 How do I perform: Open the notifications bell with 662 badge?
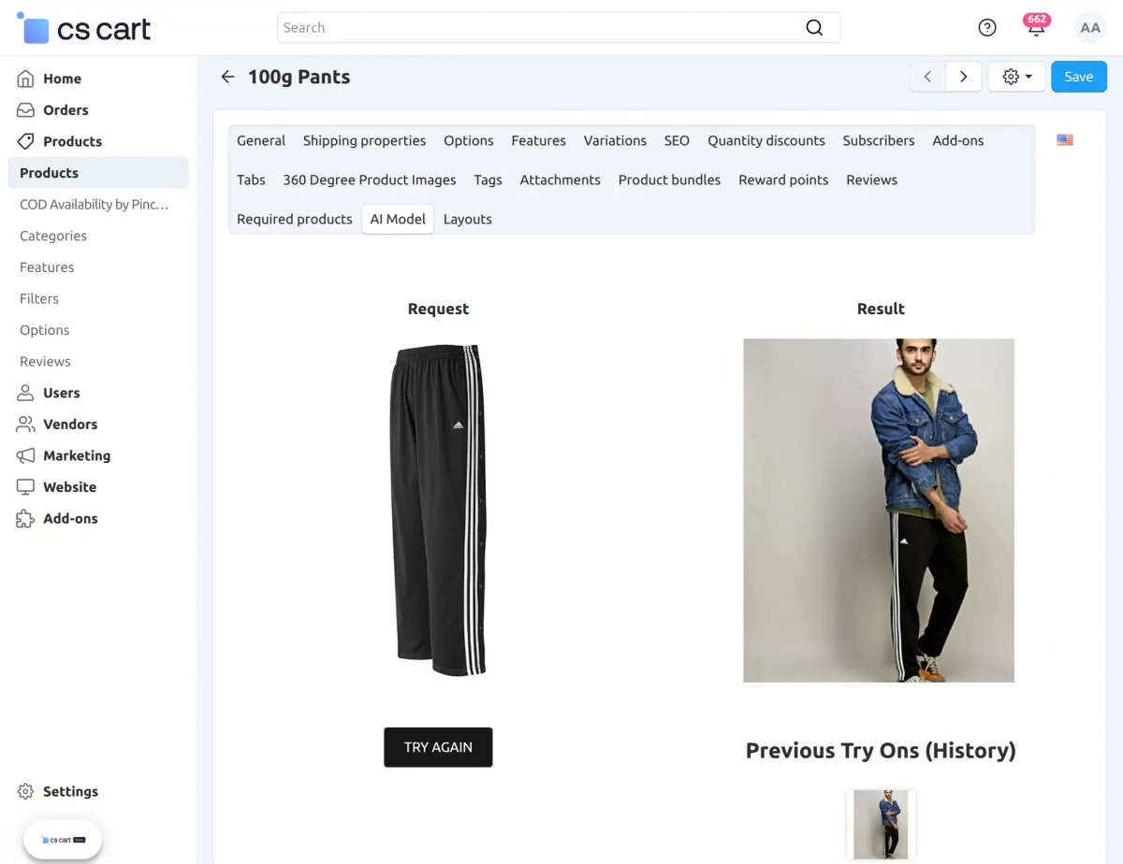pos(1036,27)
